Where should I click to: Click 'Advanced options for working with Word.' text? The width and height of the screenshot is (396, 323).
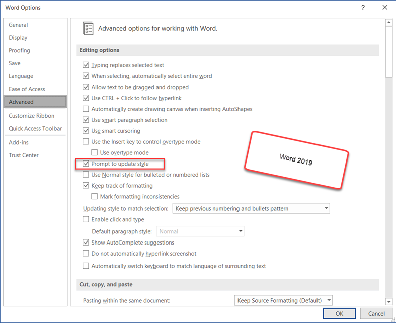tap(157, 28)
